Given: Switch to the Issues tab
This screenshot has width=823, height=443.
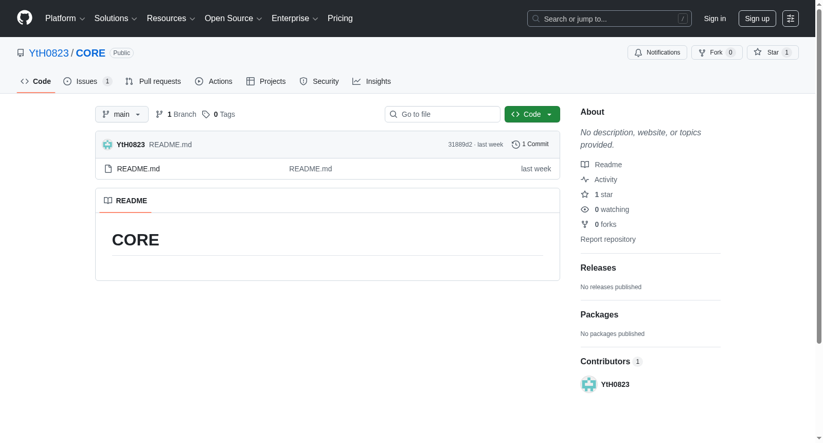Looking at the screenshot, I should [x=87, y=81].
